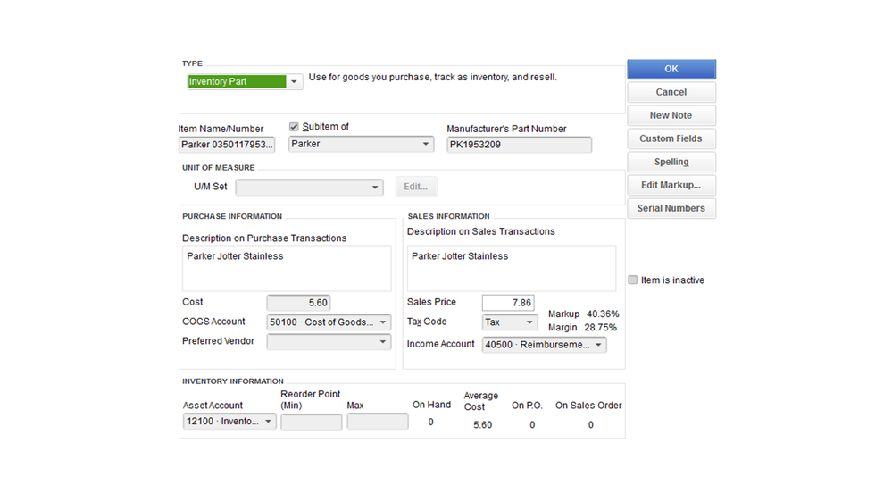Click Edit Markup button
The height and width of the screenshot is (502, 892).
[x=671, y=185]
